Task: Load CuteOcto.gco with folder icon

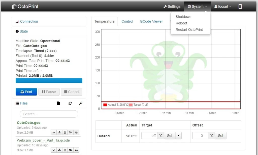Action: (x=71, y=132)
